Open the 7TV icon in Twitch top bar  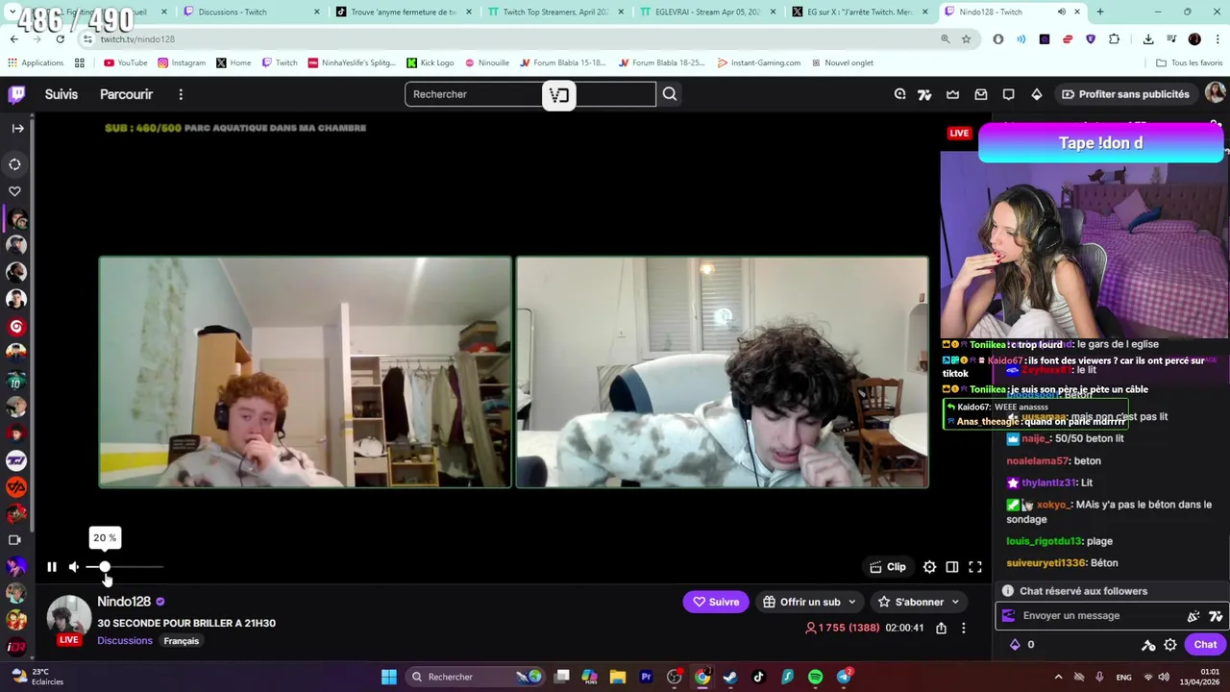[924, 94]
